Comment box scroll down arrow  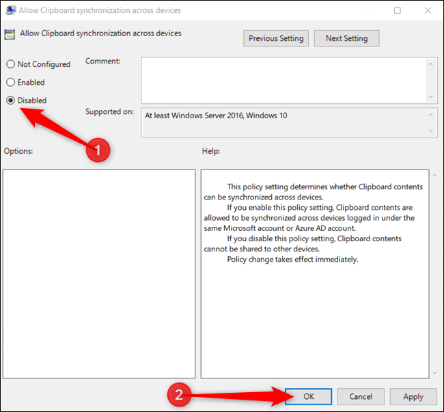(x=431, y=97)
